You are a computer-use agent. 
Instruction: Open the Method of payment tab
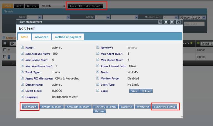(x=68, y=37)
